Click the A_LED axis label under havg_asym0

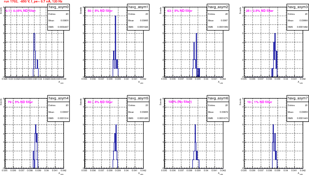point(61,82)
